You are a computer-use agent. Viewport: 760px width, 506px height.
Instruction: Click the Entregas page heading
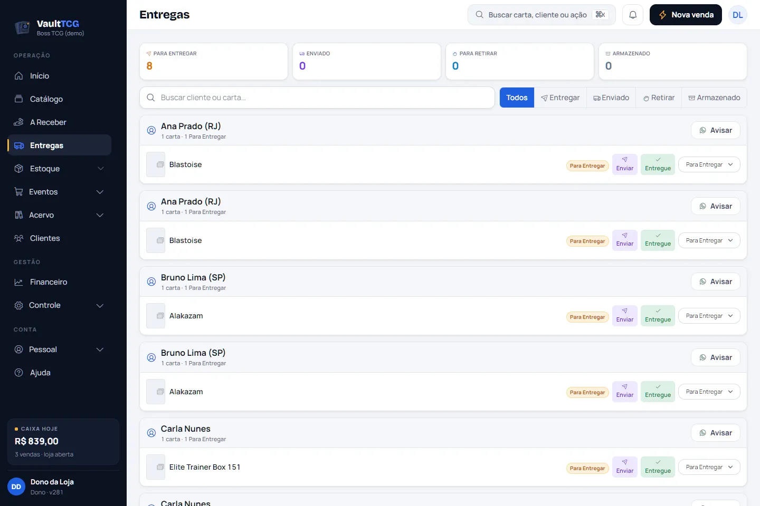point(164,15)
